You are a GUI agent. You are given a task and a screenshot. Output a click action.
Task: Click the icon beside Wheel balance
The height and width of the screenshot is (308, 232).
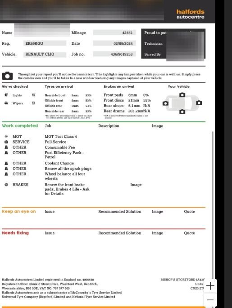pyautogui.click(x=6, y=174)
